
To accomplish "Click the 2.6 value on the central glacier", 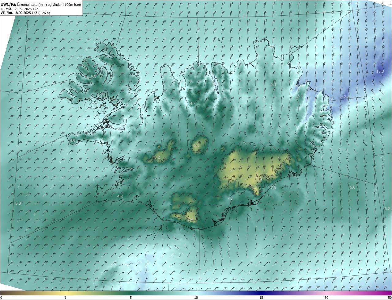I will (x=196, y=146).
